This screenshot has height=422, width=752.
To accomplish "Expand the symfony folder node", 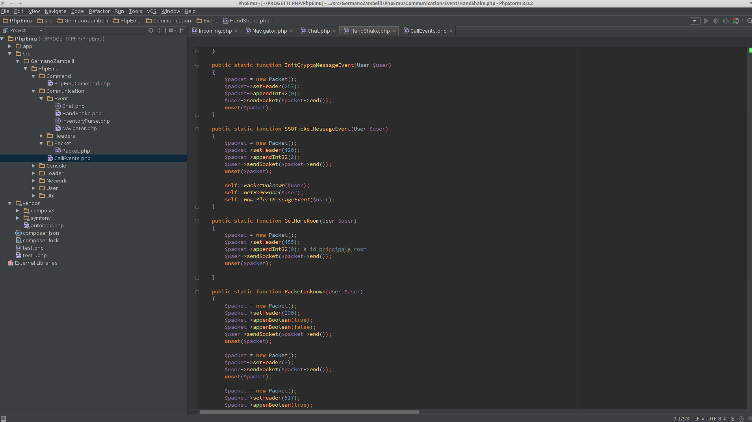I will tap(18, 218).
